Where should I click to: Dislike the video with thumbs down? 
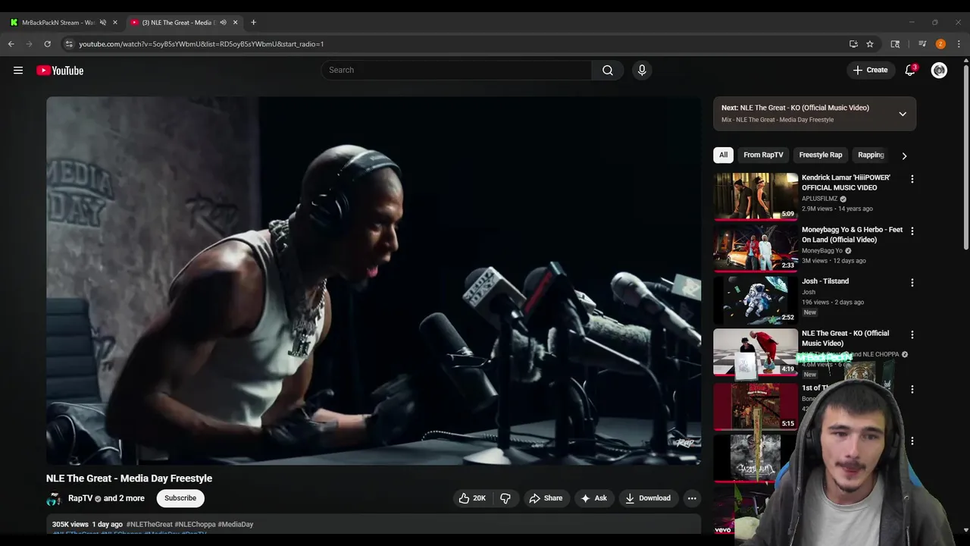(505, 498)
